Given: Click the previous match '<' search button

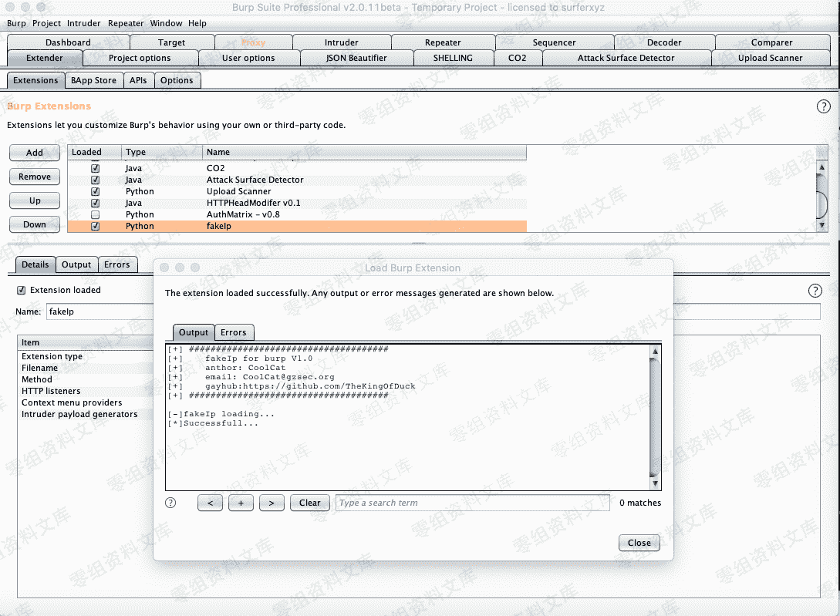Looking at the screenshot, I should (210, 503).
